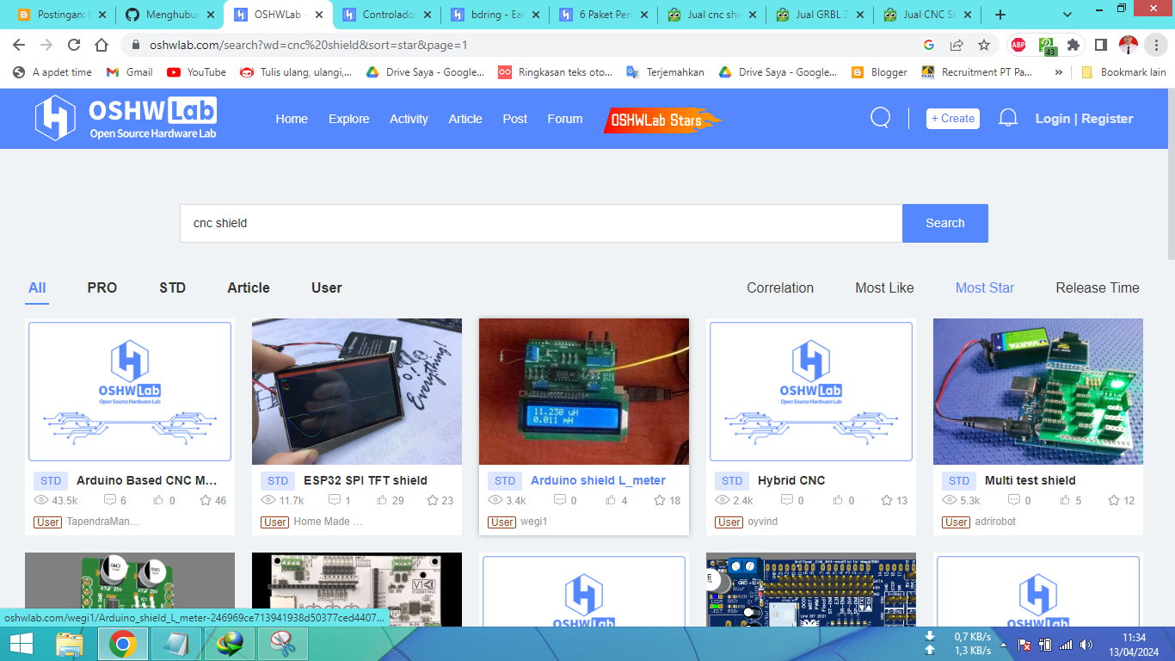This screenshot has height=661, width=1175.
Task: Select the User filter tab
Action: tap(327, 287)
